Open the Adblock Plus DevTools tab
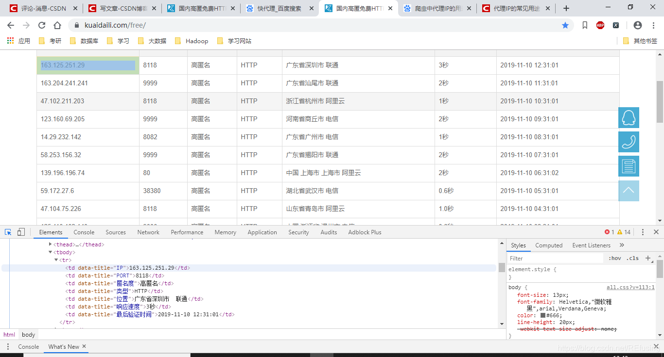Viewport: 664px width, 357px height. (x=365, y=232)
